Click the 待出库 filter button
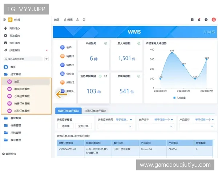218x174 pixels. point(65,126)
